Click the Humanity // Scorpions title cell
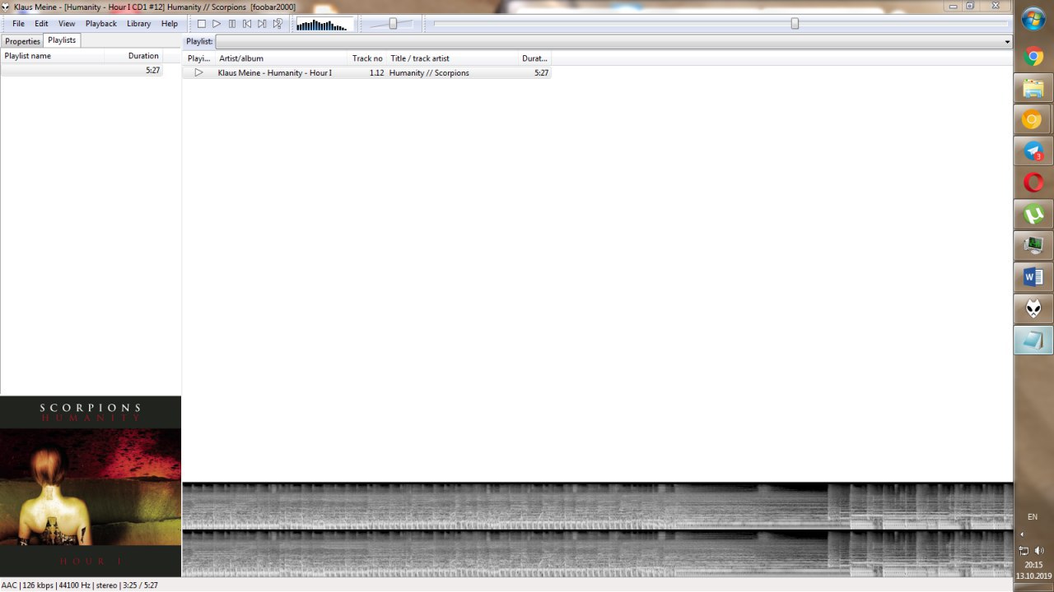 point(429,73)
